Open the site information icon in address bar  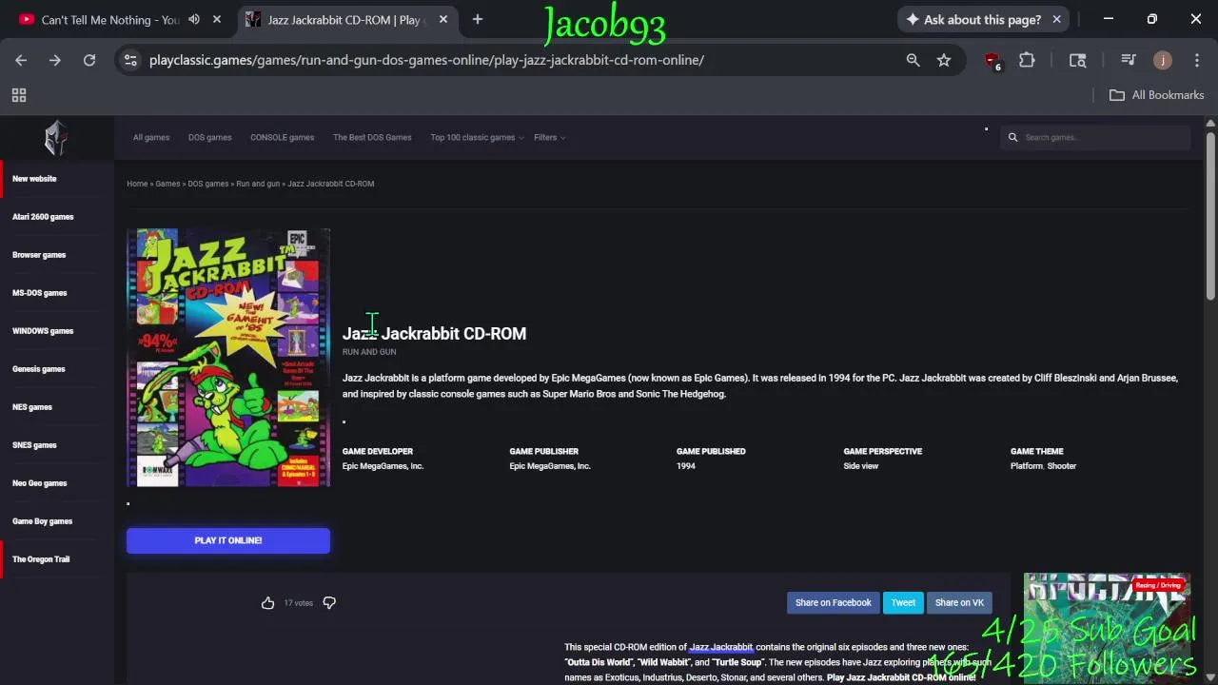pyautogui.click(x=130, y=60)
